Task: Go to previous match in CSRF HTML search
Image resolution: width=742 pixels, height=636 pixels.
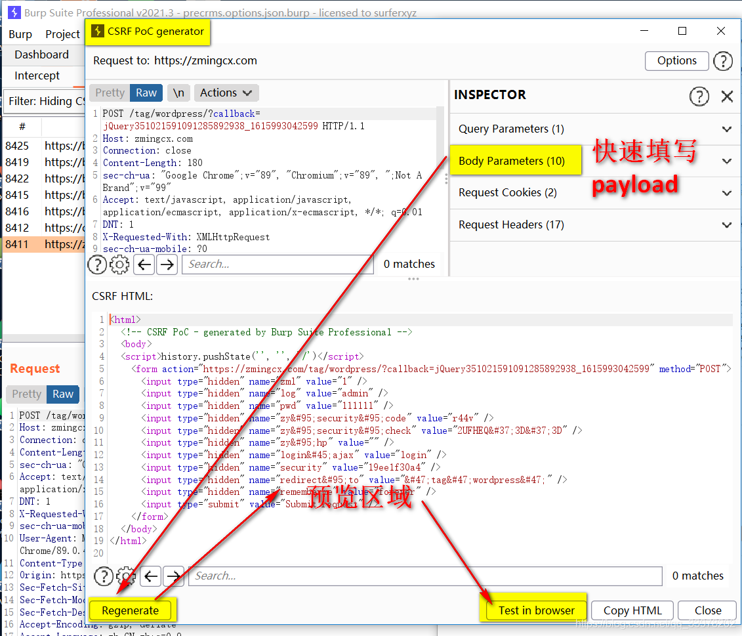Action: click(151, 576)
